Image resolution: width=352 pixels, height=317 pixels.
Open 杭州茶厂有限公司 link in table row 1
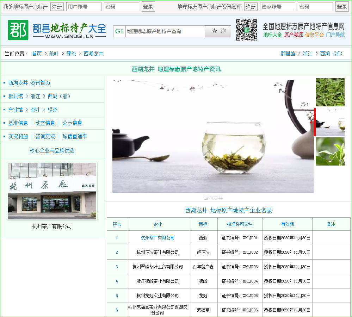coord(158,238)
